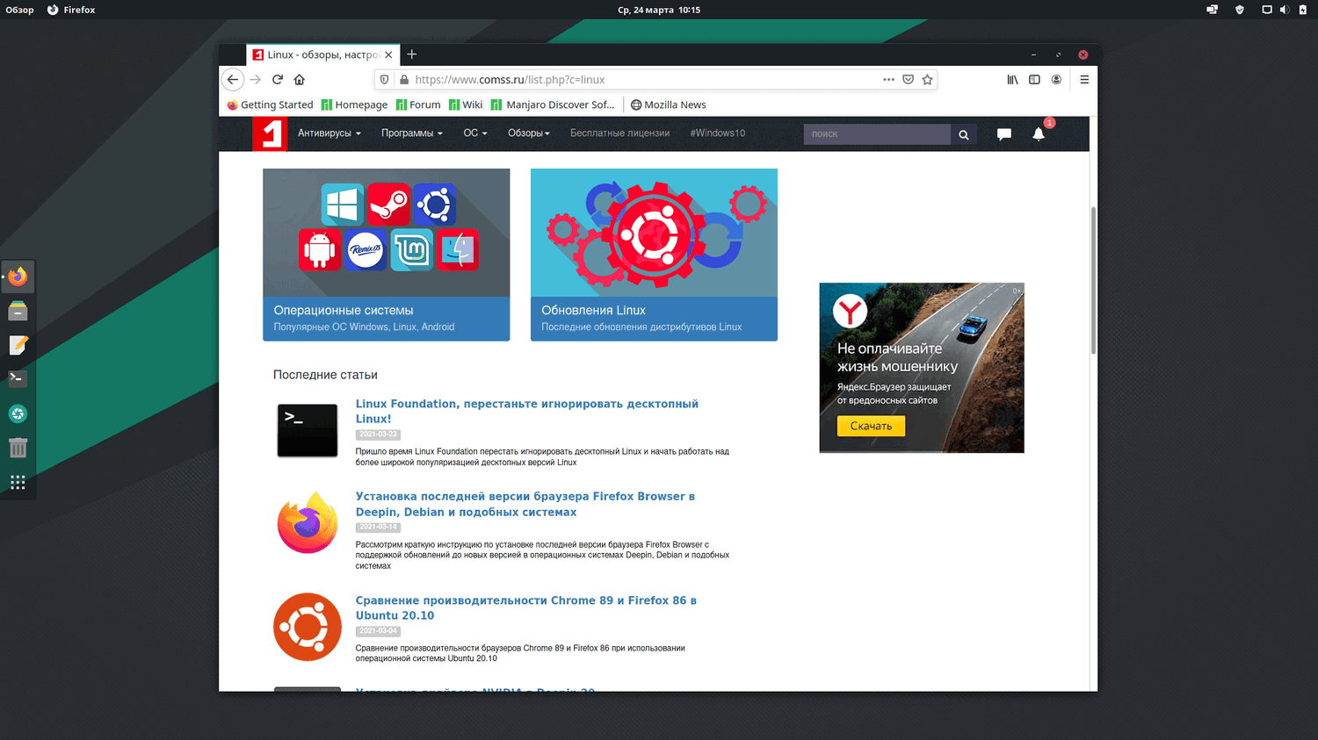Open the site comments chat icon
Screen dimensions: 1318x740
pyautogui.click(x=1004, y=134)
